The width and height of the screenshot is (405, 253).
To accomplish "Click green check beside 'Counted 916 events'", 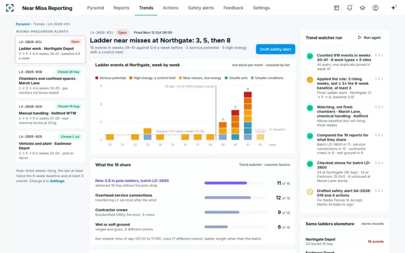I will tap(310, 56).
